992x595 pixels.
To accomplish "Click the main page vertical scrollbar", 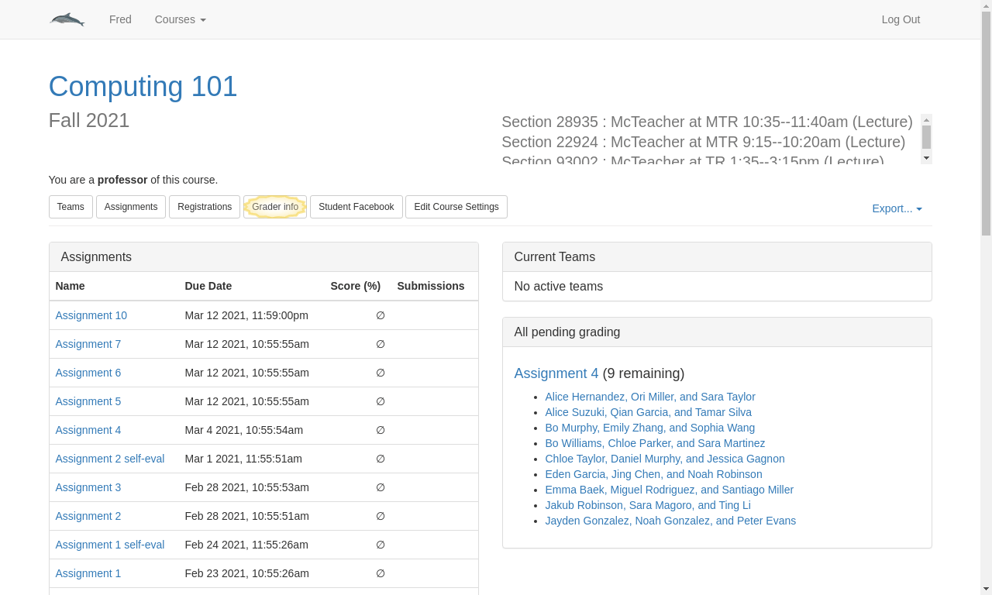I will click(986, 124).
